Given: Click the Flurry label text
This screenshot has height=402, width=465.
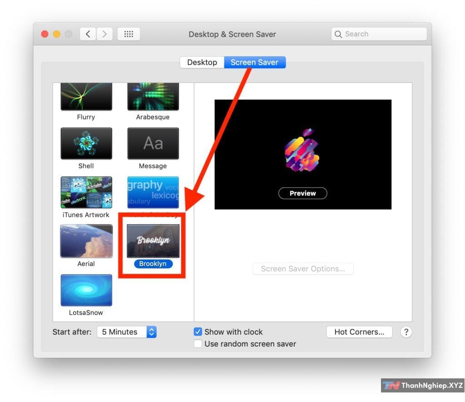Looking at the screenshot, I should (86, 117).
